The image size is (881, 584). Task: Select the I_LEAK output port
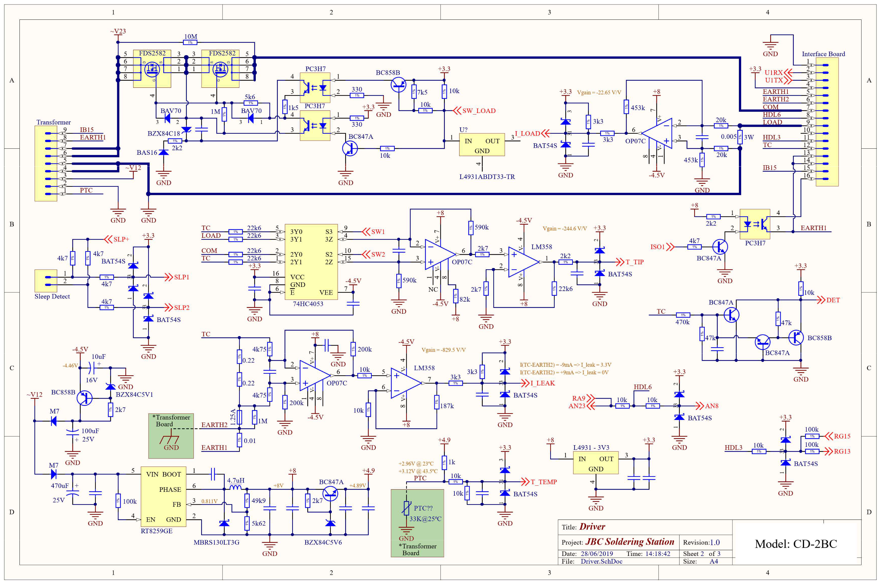point(538,383)
